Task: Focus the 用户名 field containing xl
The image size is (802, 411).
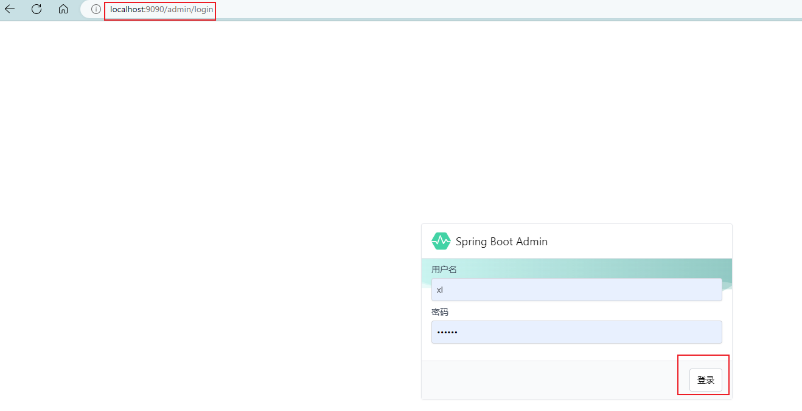Action: tap(576, 290)
